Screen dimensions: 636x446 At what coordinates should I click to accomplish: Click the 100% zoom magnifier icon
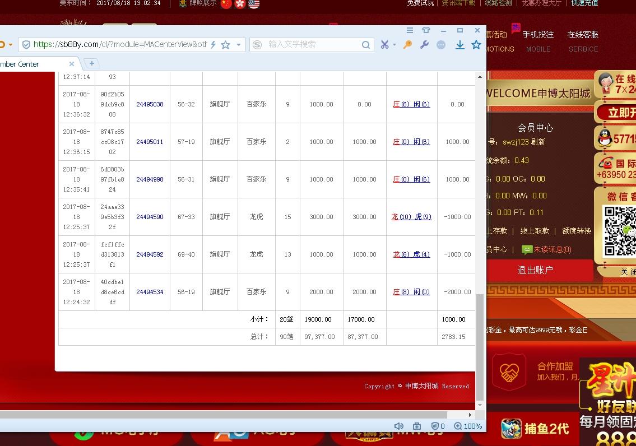pyautogui.click(x=458, y=426)
